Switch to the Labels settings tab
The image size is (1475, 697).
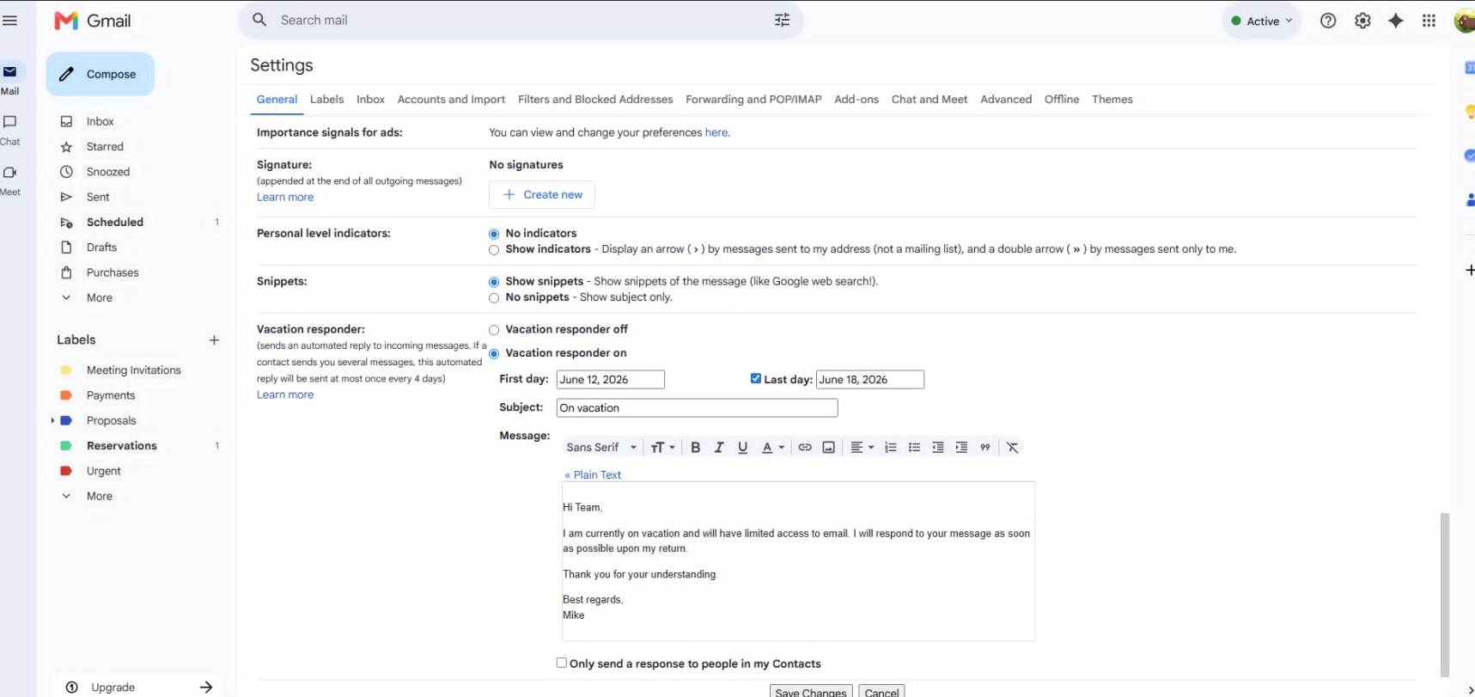pyautogui.click(x=326, y=100)
